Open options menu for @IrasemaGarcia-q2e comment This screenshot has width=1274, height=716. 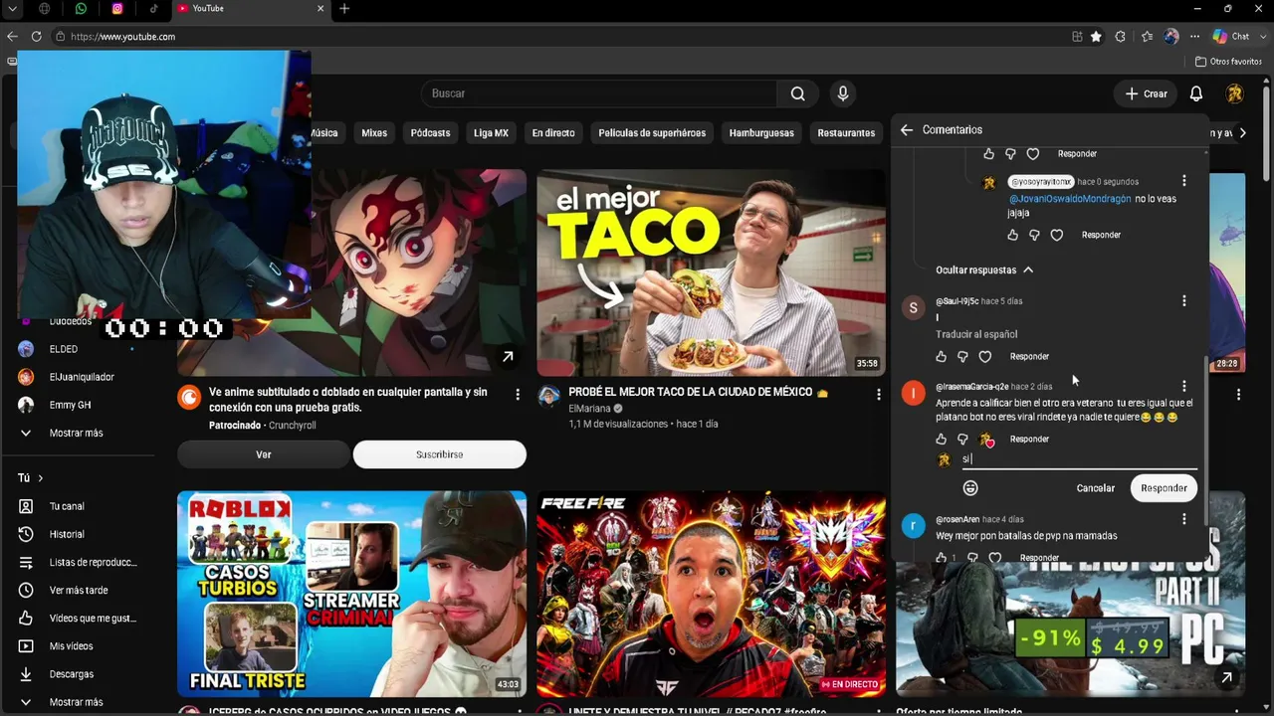point(1183,386)
